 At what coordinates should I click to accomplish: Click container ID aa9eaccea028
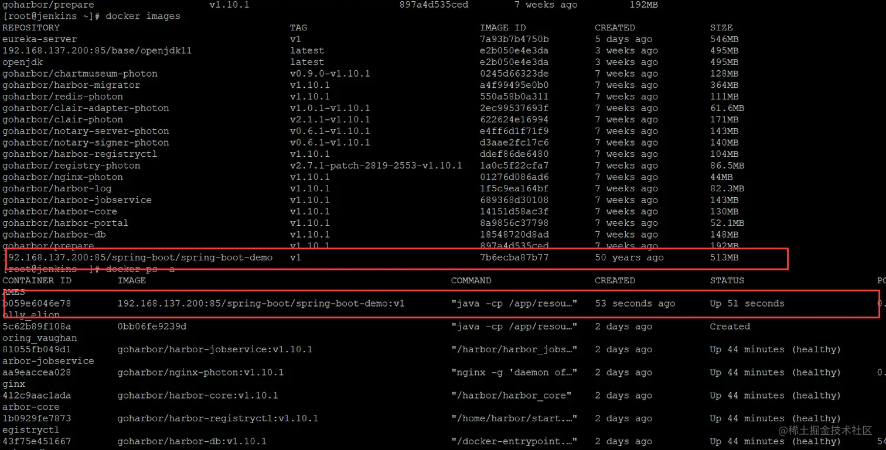pos(37,373)
